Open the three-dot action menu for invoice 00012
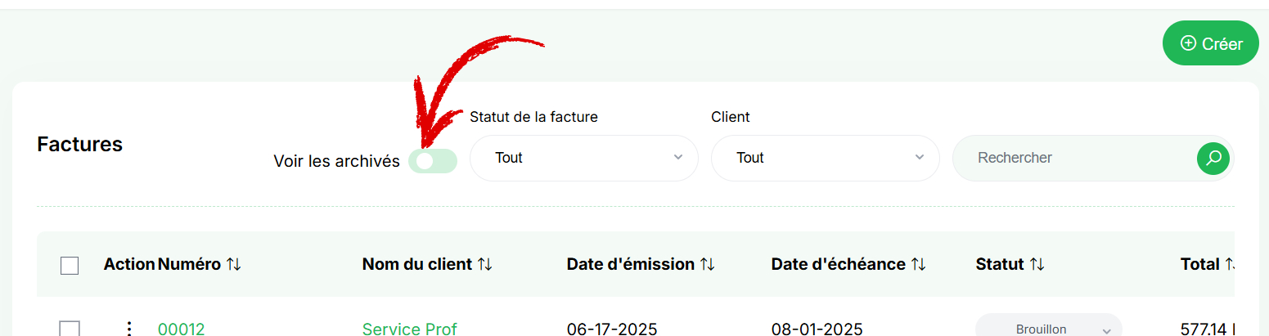1269x336 pixels. pos(128,329)
